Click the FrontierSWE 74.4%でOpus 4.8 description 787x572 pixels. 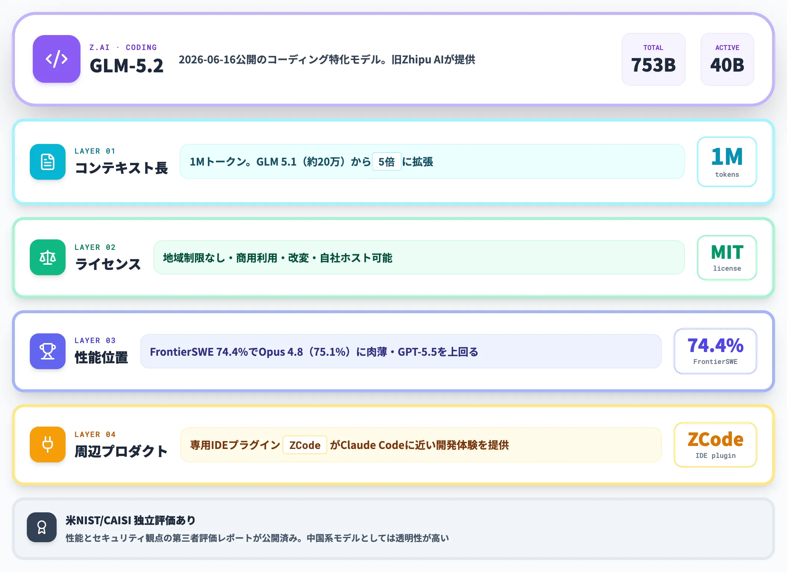401,351
